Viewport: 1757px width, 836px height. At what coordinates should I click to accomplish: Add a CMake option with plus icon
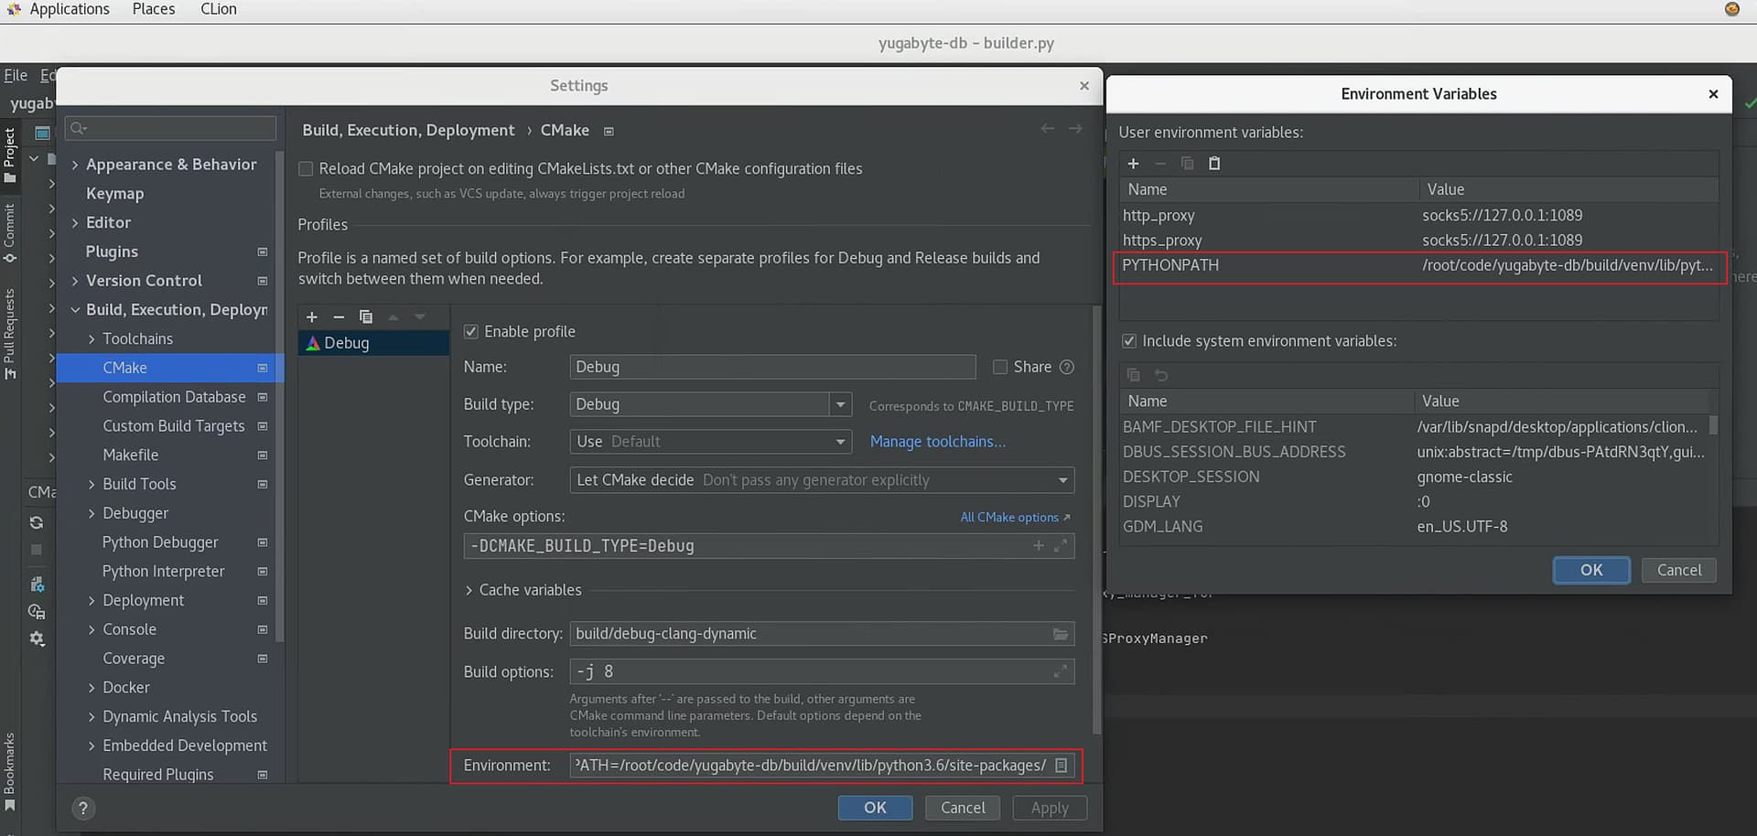(1039, 545)
